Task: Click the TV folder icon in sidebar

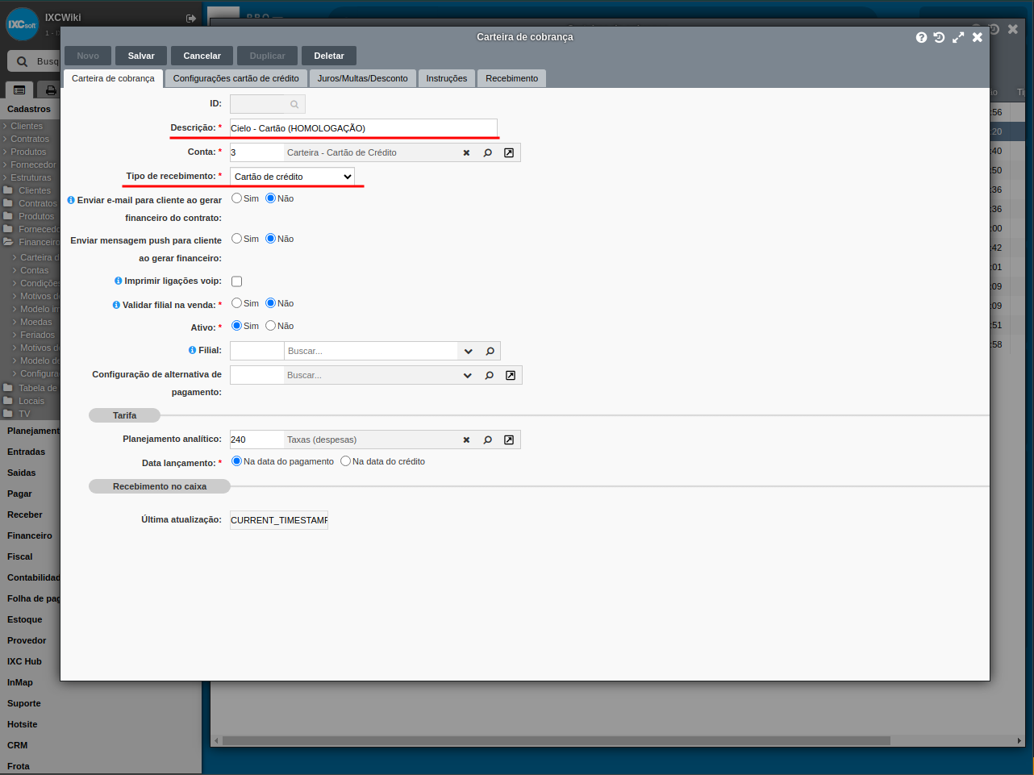Action: tap(8, 413)
